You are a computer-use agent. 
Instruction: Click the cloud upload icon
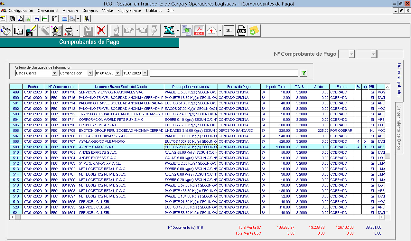pyautogui.click(x=211, y=31)
